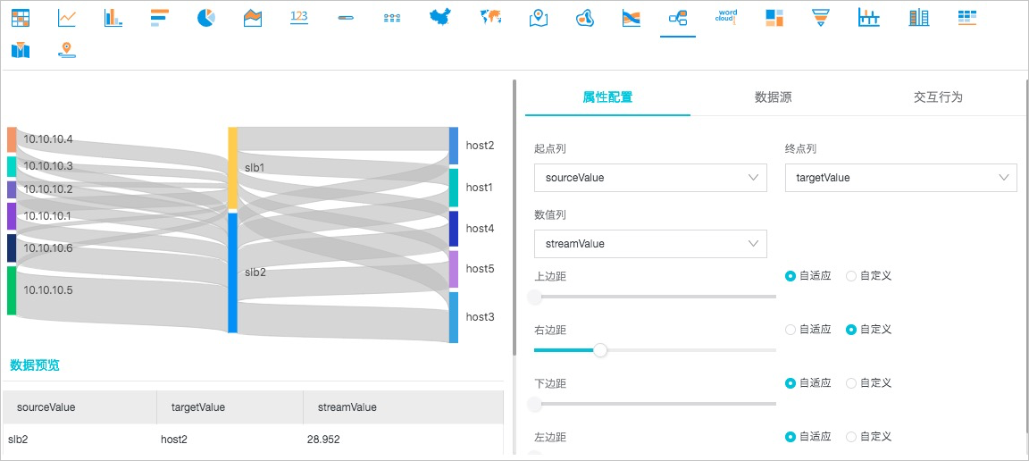The height and width of the screenshot is (461, 1029).
Task: Select the treemap chart icon
Action: point(774,18)
